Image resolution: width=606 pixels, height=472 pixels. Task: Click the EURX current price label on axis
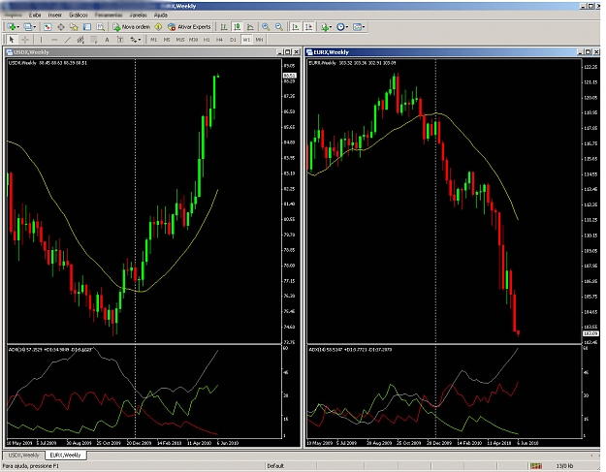(x=590, y=333)
